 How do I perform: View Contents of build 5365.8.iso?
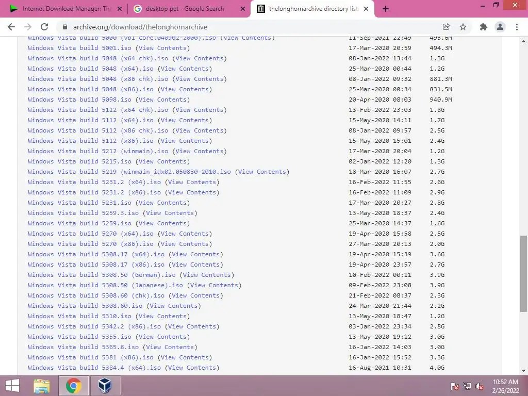(x=170, y=347)
